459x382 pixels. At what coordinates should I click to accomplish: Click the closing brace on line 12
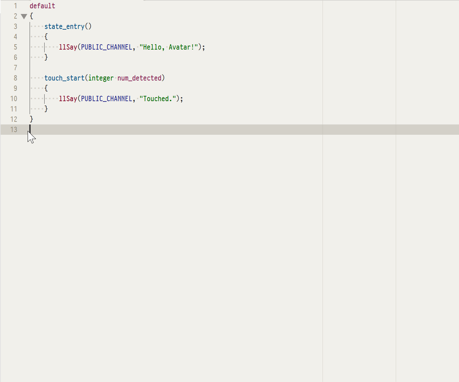(x=31, y=119)
